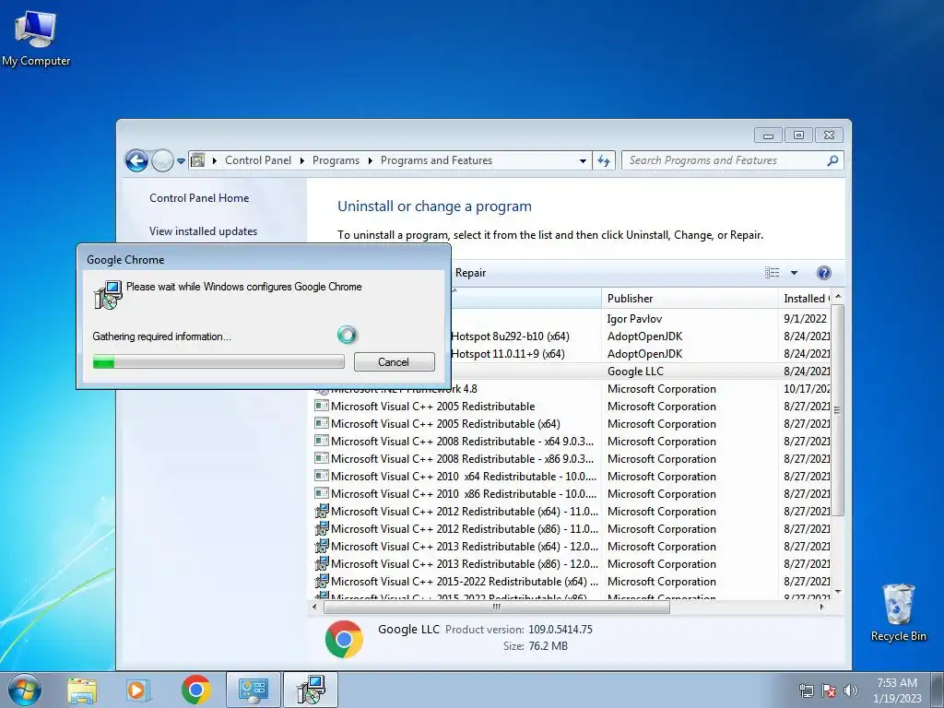The height and width of the screenshot is (708, 944).
Task: Expand the address bar history dropdown
Action: tap(583, 160)
